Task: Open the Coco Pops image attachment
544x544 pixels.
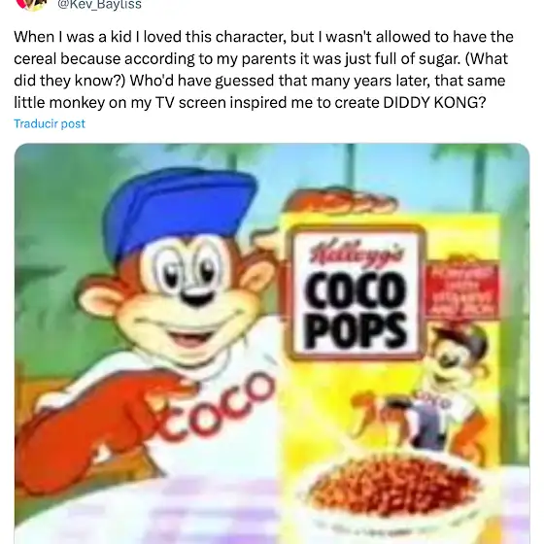Action: (x=272, y=344)
